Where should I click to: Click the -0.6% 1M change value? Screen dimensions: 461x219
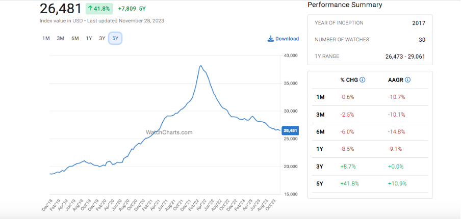tap(347, 97)
